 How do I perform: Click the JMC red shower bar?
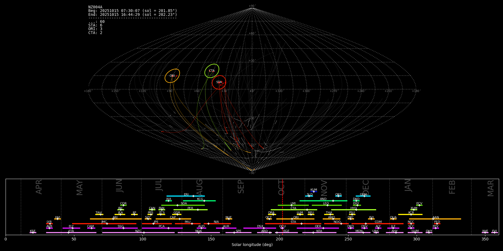tap(104, 223)
